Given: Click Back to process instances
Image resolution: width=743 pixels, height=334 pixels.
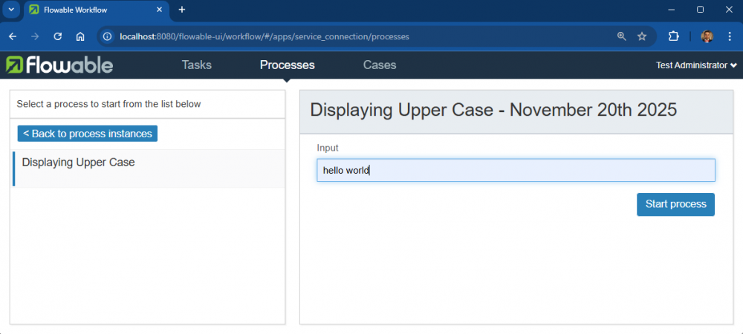Looking at the screenshot, I should [x=88, y=134].
